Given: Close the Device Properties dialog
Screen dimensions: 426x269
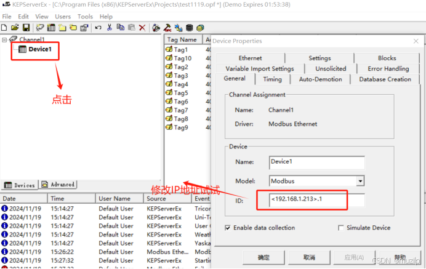Looking at the screenshot, I should tap(416, 41).
